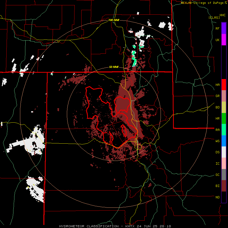Viewport: 228px width, 228px height.
Task: Click the IC pink legend swatch
Action: [224, 163]
